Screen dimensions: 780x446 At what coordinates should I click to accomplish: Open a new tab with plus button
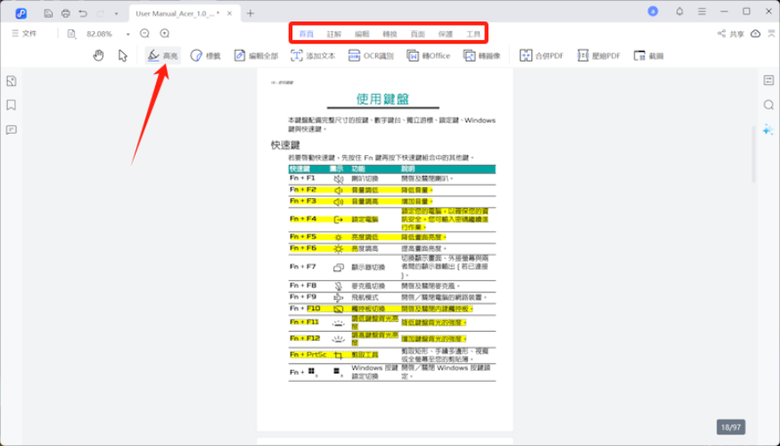click(250, 13)
